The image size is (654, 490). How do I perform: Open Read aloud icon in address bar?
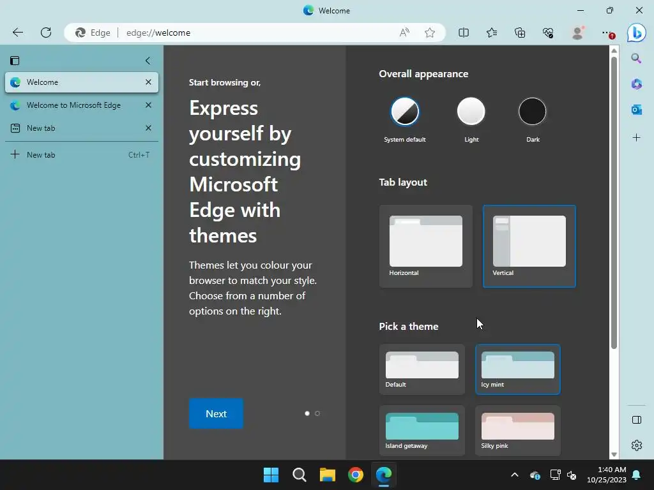coord(404,33)
